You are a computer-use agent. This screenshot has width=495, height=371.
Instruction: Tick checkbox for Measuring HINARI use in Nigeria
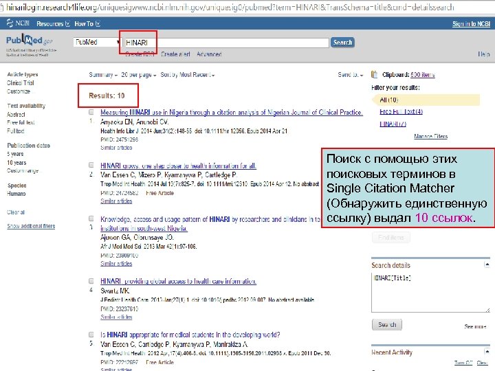tap(91, 112)
